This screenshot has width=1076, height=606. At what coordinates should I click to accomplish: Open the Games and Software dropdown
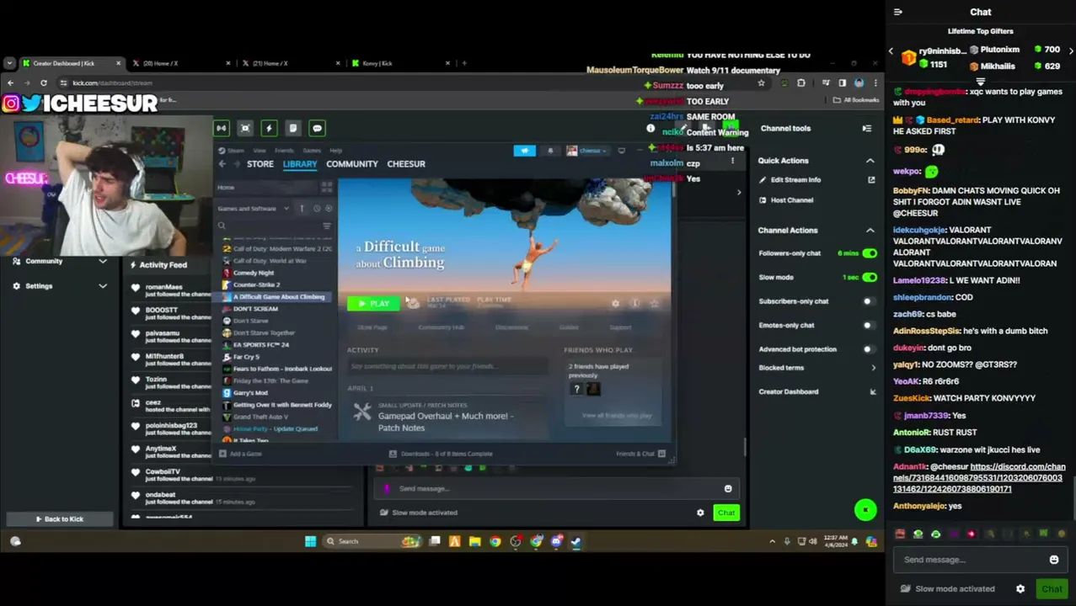tap(253, 209)
